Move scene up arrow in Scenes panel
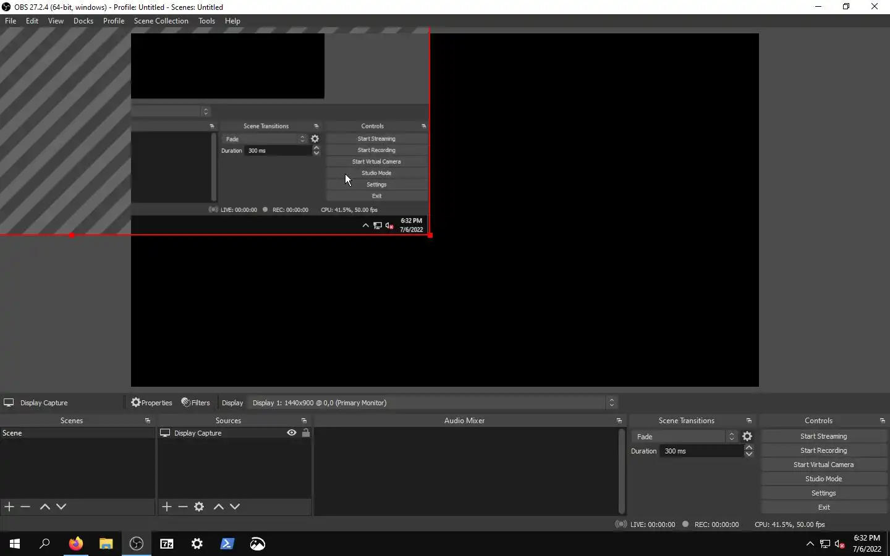 [x=44, y=507]
